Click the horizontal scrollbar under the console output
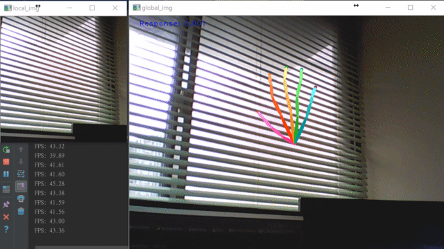 81,248
